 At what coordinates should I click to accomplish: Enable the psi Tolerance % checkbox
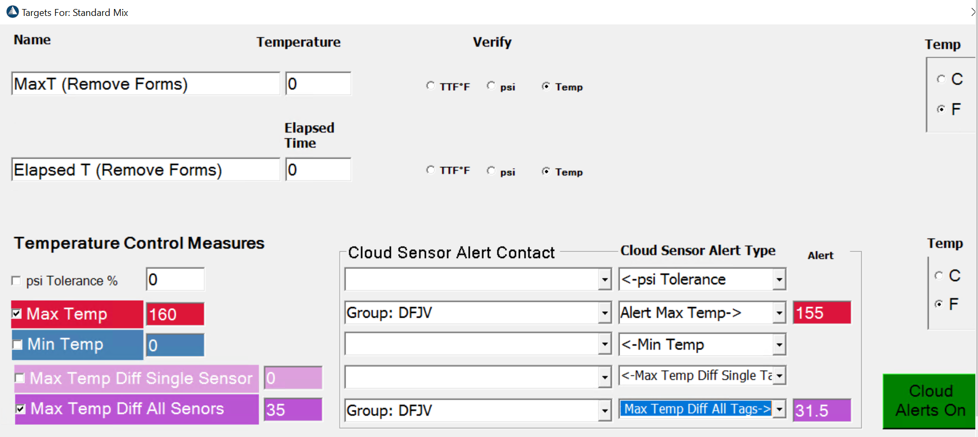coord(16,281)
